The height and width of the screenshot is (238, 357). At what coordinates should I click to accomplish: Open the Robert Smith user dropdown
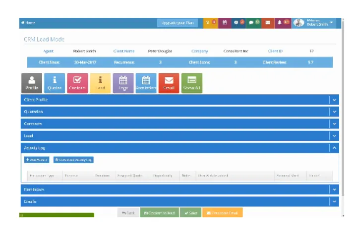(317, 23)
